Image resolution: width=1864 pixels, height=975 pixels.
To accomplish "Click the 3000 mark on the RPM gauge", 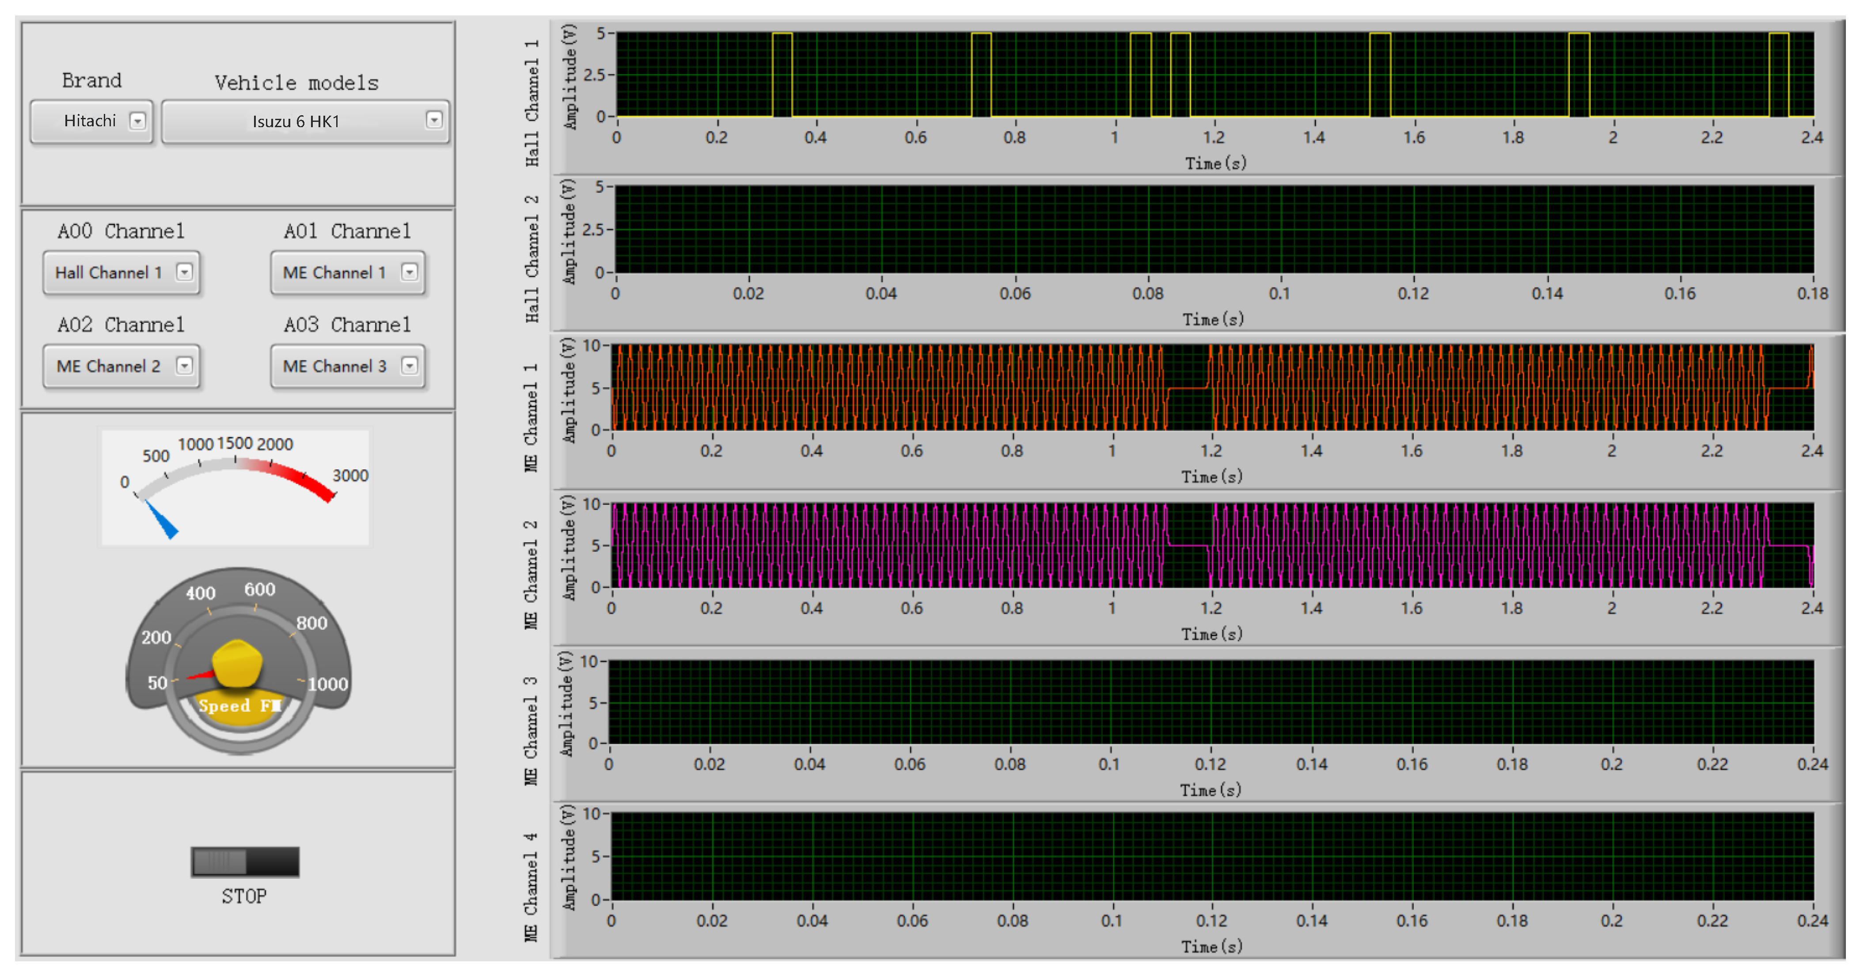I will click(350, 475).
